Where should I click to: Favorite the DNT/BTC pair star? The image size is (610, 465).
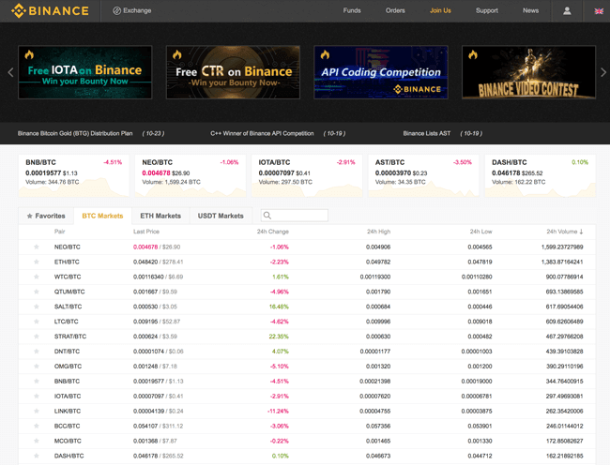(37, 352)
